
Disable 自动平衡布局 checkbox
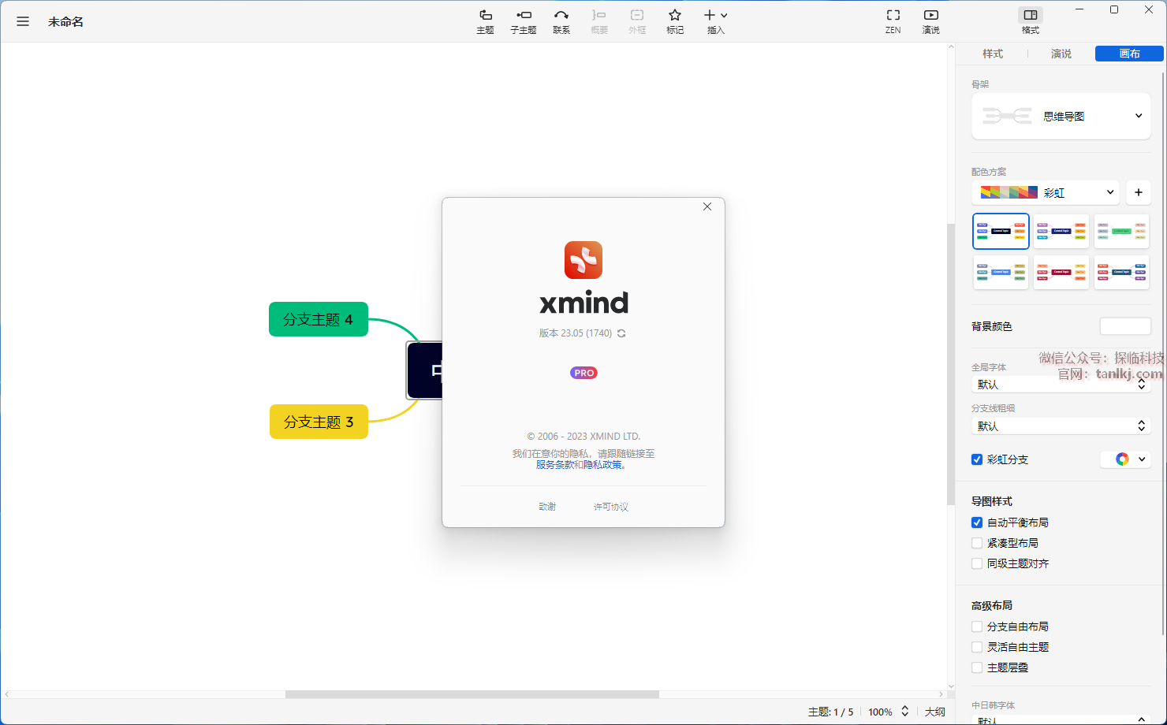[x=977, y=522]
